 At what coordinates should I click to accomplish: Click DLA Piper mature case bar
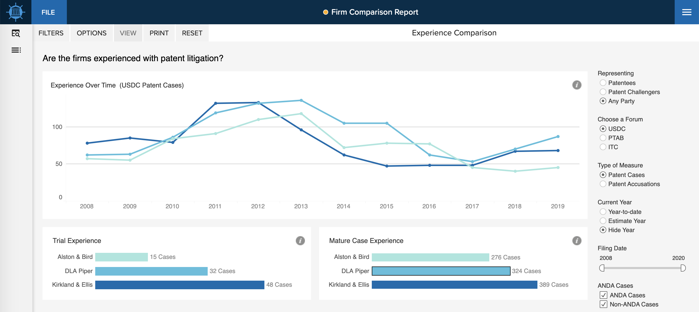pyautogui.click(x=441, y=271)
